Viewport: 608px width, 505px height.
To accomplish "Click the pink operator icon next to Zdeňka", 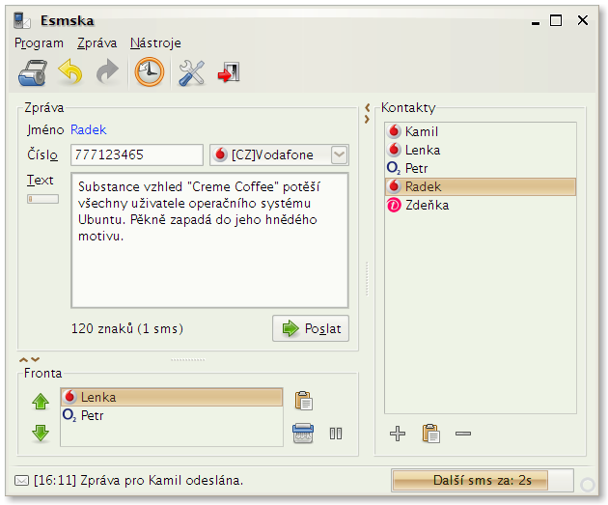I will tap(394, 205).
